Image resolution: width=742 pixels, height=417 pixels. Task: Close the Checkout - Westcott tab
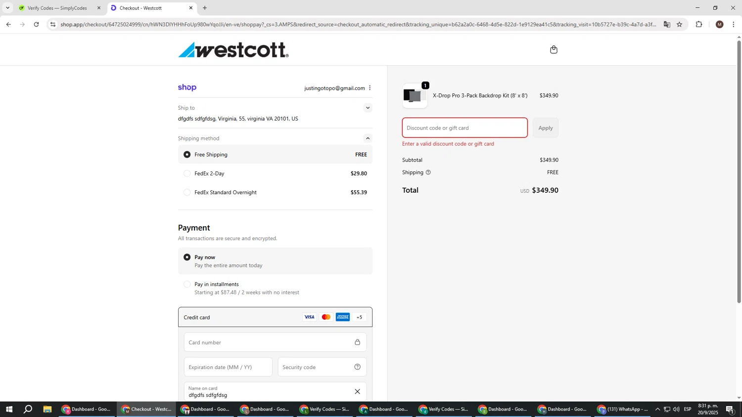tap(191, 8)
